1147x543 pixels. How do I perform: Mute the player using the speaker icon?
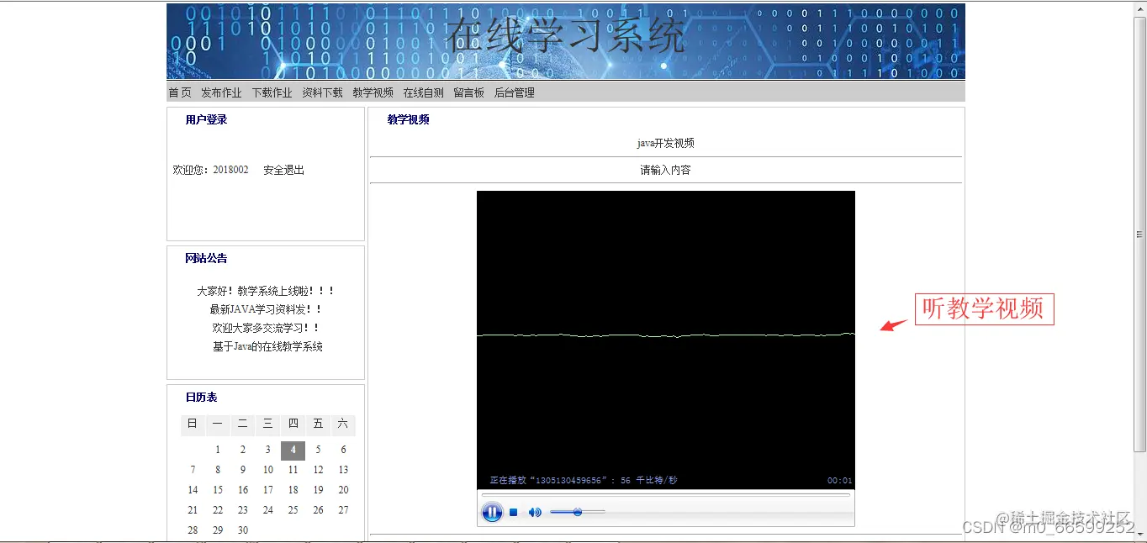535,513
